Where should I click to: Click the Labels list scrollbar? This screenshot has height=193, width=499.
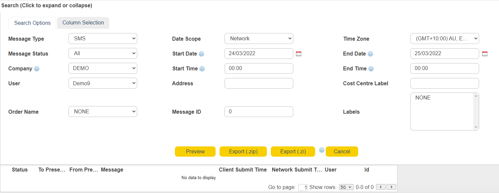tap(476, 111)
